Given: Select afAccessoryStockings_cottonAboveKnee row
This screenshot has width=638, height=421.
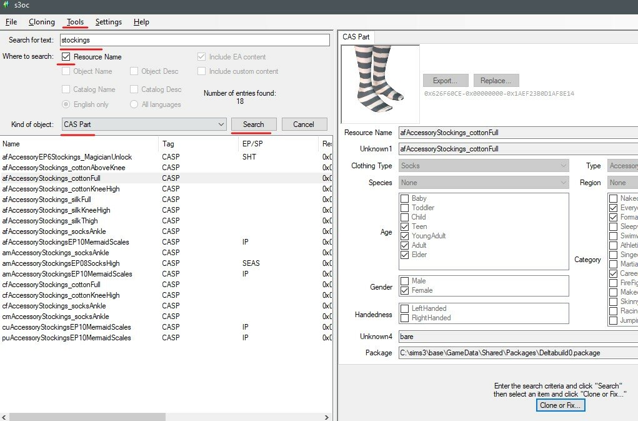Looking at the screenshot, I should pos(166,168).
